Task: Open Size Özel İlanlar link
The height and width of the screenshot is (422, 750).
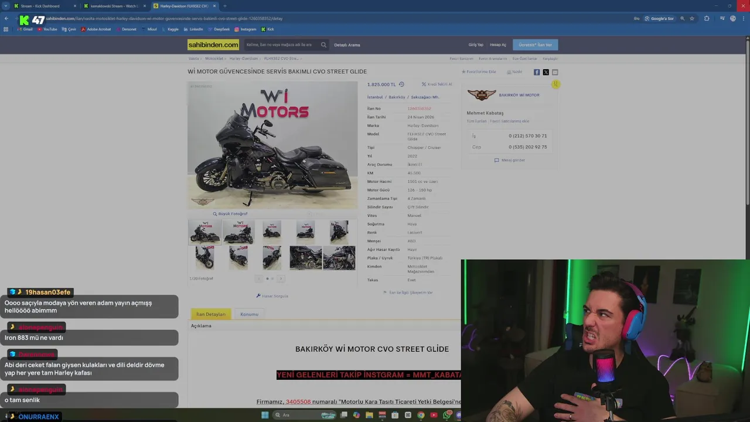Action: click(x=524, y=59)
